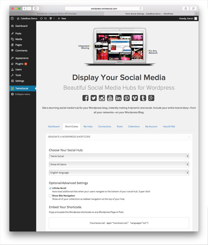Open Users in the sidebar
208x245 pixels.
click(23, 69)
